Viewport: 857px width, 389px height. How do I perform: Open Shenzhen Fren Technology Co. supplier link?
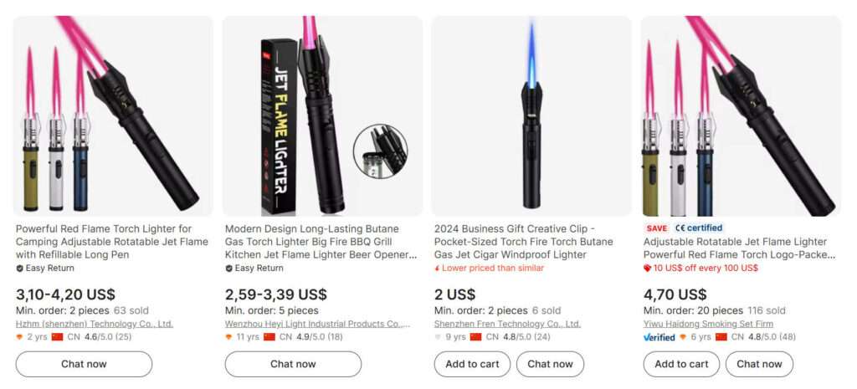pyautogui.click(x=507, y=324)
